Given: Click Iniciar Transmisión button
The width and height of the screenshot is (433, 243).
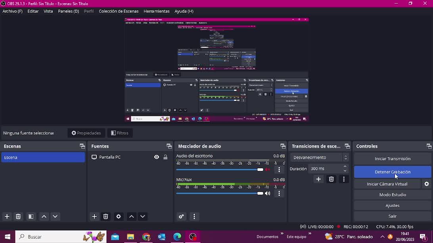Looking at the screenshot, I should pos(393,159).
